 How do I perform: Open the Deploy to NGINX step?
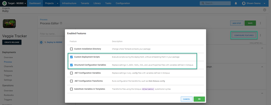click(54, 42)
